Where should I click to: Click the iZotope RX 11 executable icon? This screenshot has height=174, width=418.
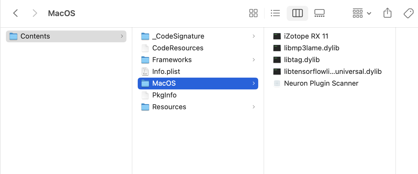277,36
